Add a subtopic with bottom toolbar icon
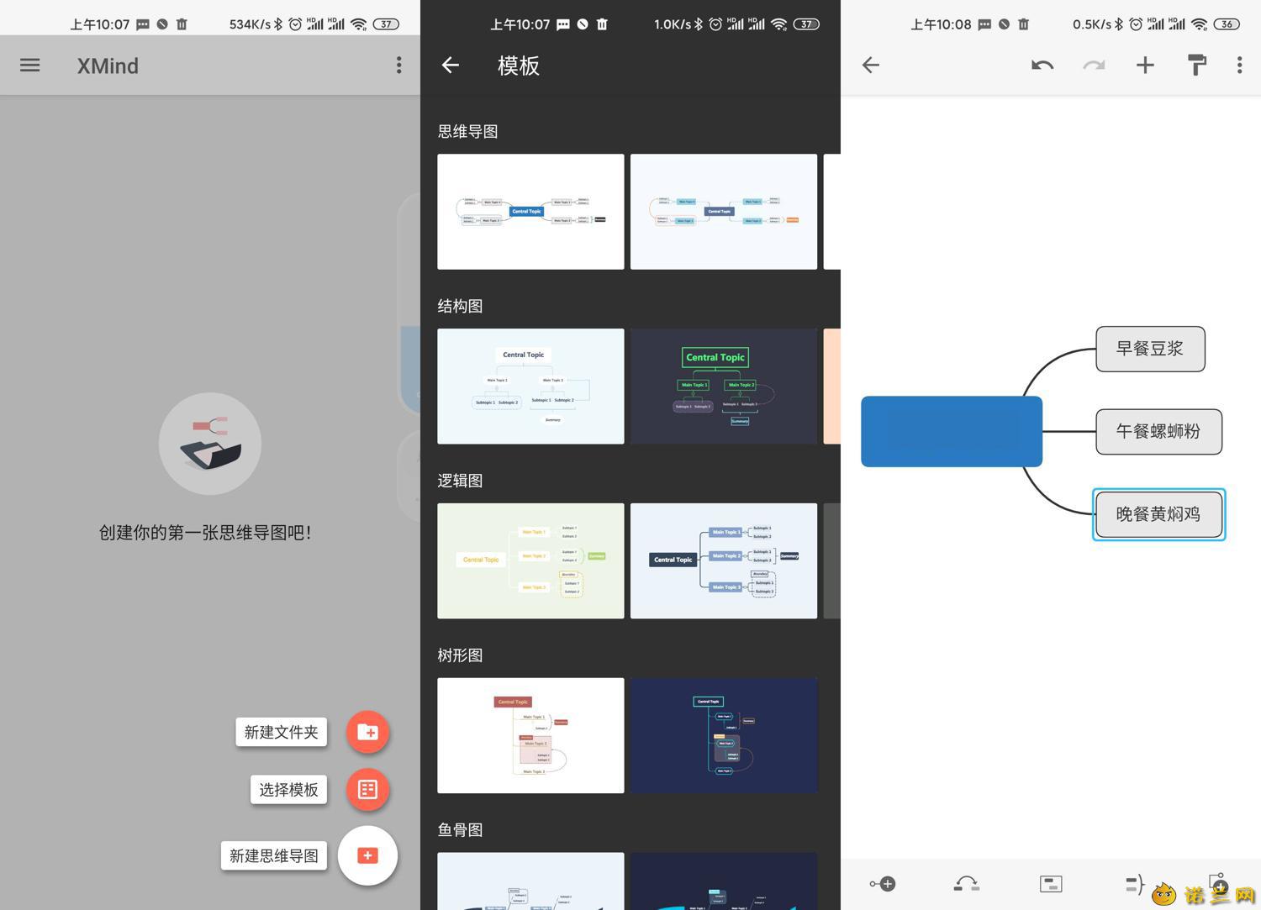Image resolution: width=1261 pixels, height=910 pixels. click(883, 884)
